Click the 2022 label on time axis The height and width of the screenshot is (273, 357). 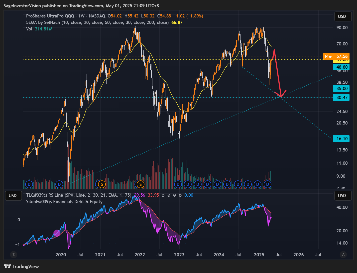pos(140,255)
